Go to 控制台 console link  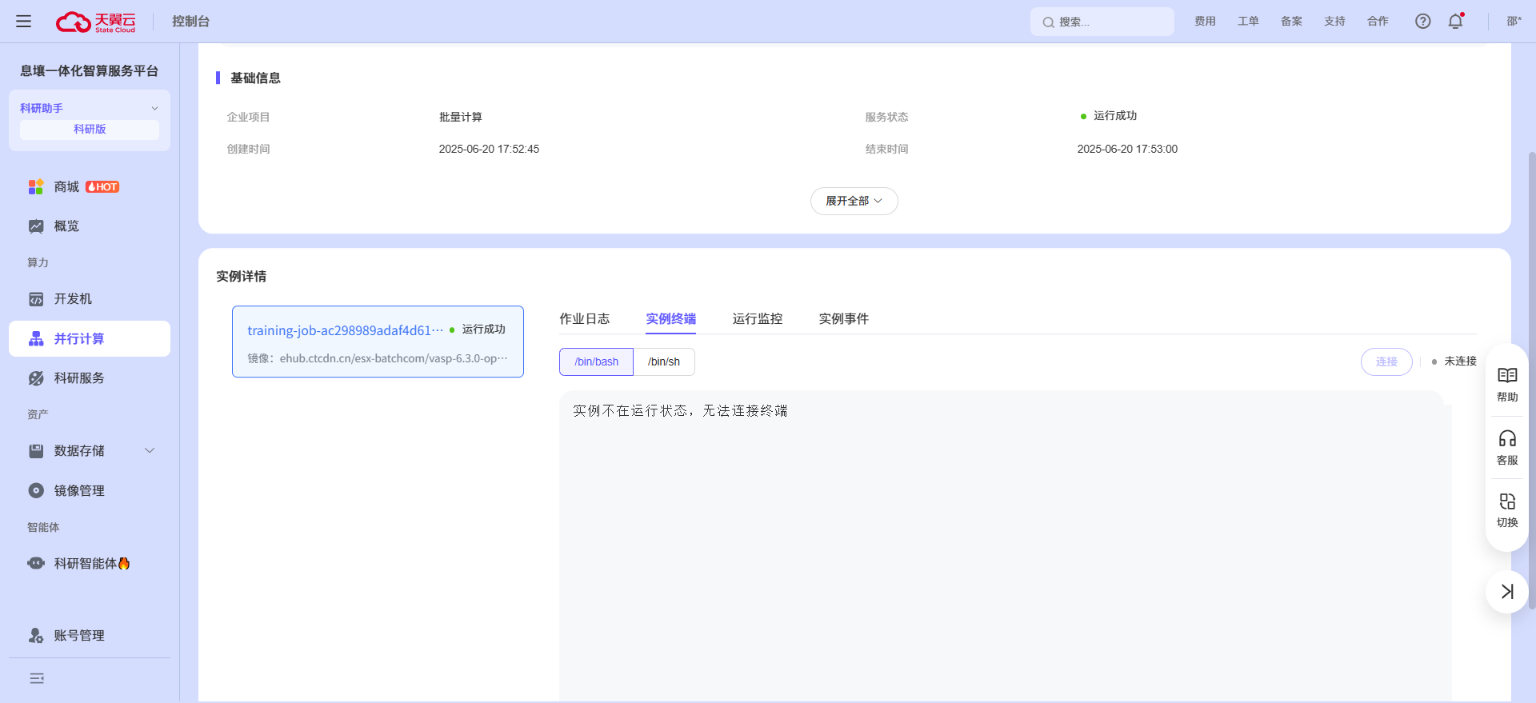(190, 22)
